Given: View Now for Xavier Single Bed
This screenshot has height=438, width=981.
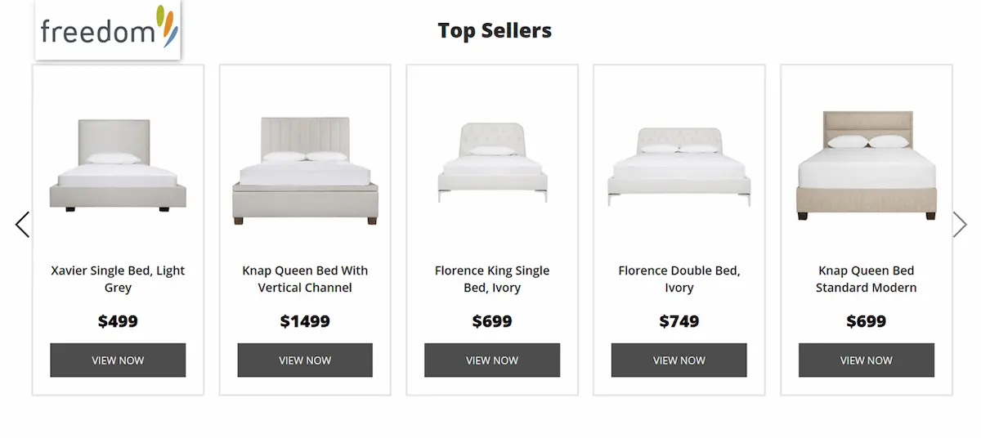Looking at the screenshot, I should (x=118, y=360).
